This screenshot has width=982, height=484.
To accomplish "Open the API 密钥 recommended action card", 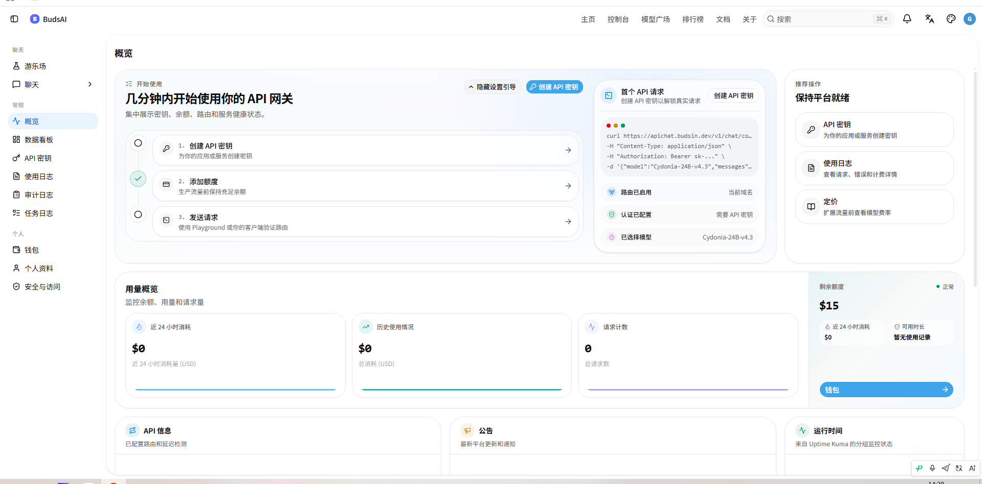I will tap(875, 130).
